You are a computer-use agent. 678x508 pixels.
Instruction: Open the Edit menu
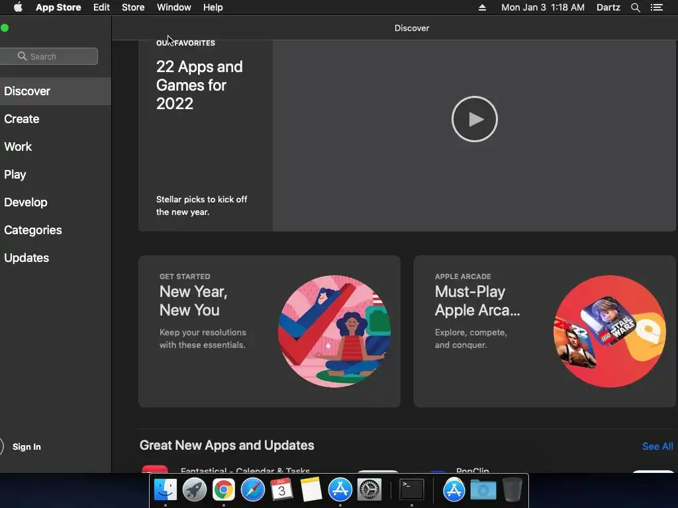pos(101,7)
